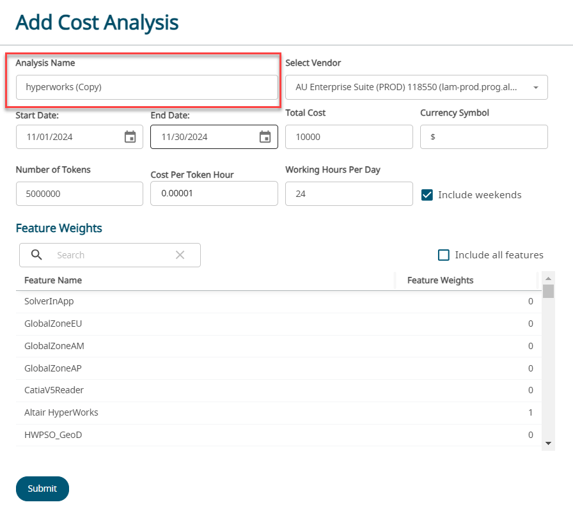This screenshot has width=573, height=516.
Task: Click the Cost Per Token Hour field
Action: 214,194
